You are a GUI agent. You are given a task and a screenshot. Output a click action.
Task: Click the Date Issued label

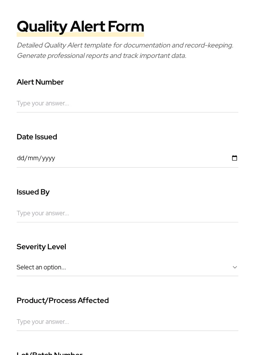click(37, 137)
